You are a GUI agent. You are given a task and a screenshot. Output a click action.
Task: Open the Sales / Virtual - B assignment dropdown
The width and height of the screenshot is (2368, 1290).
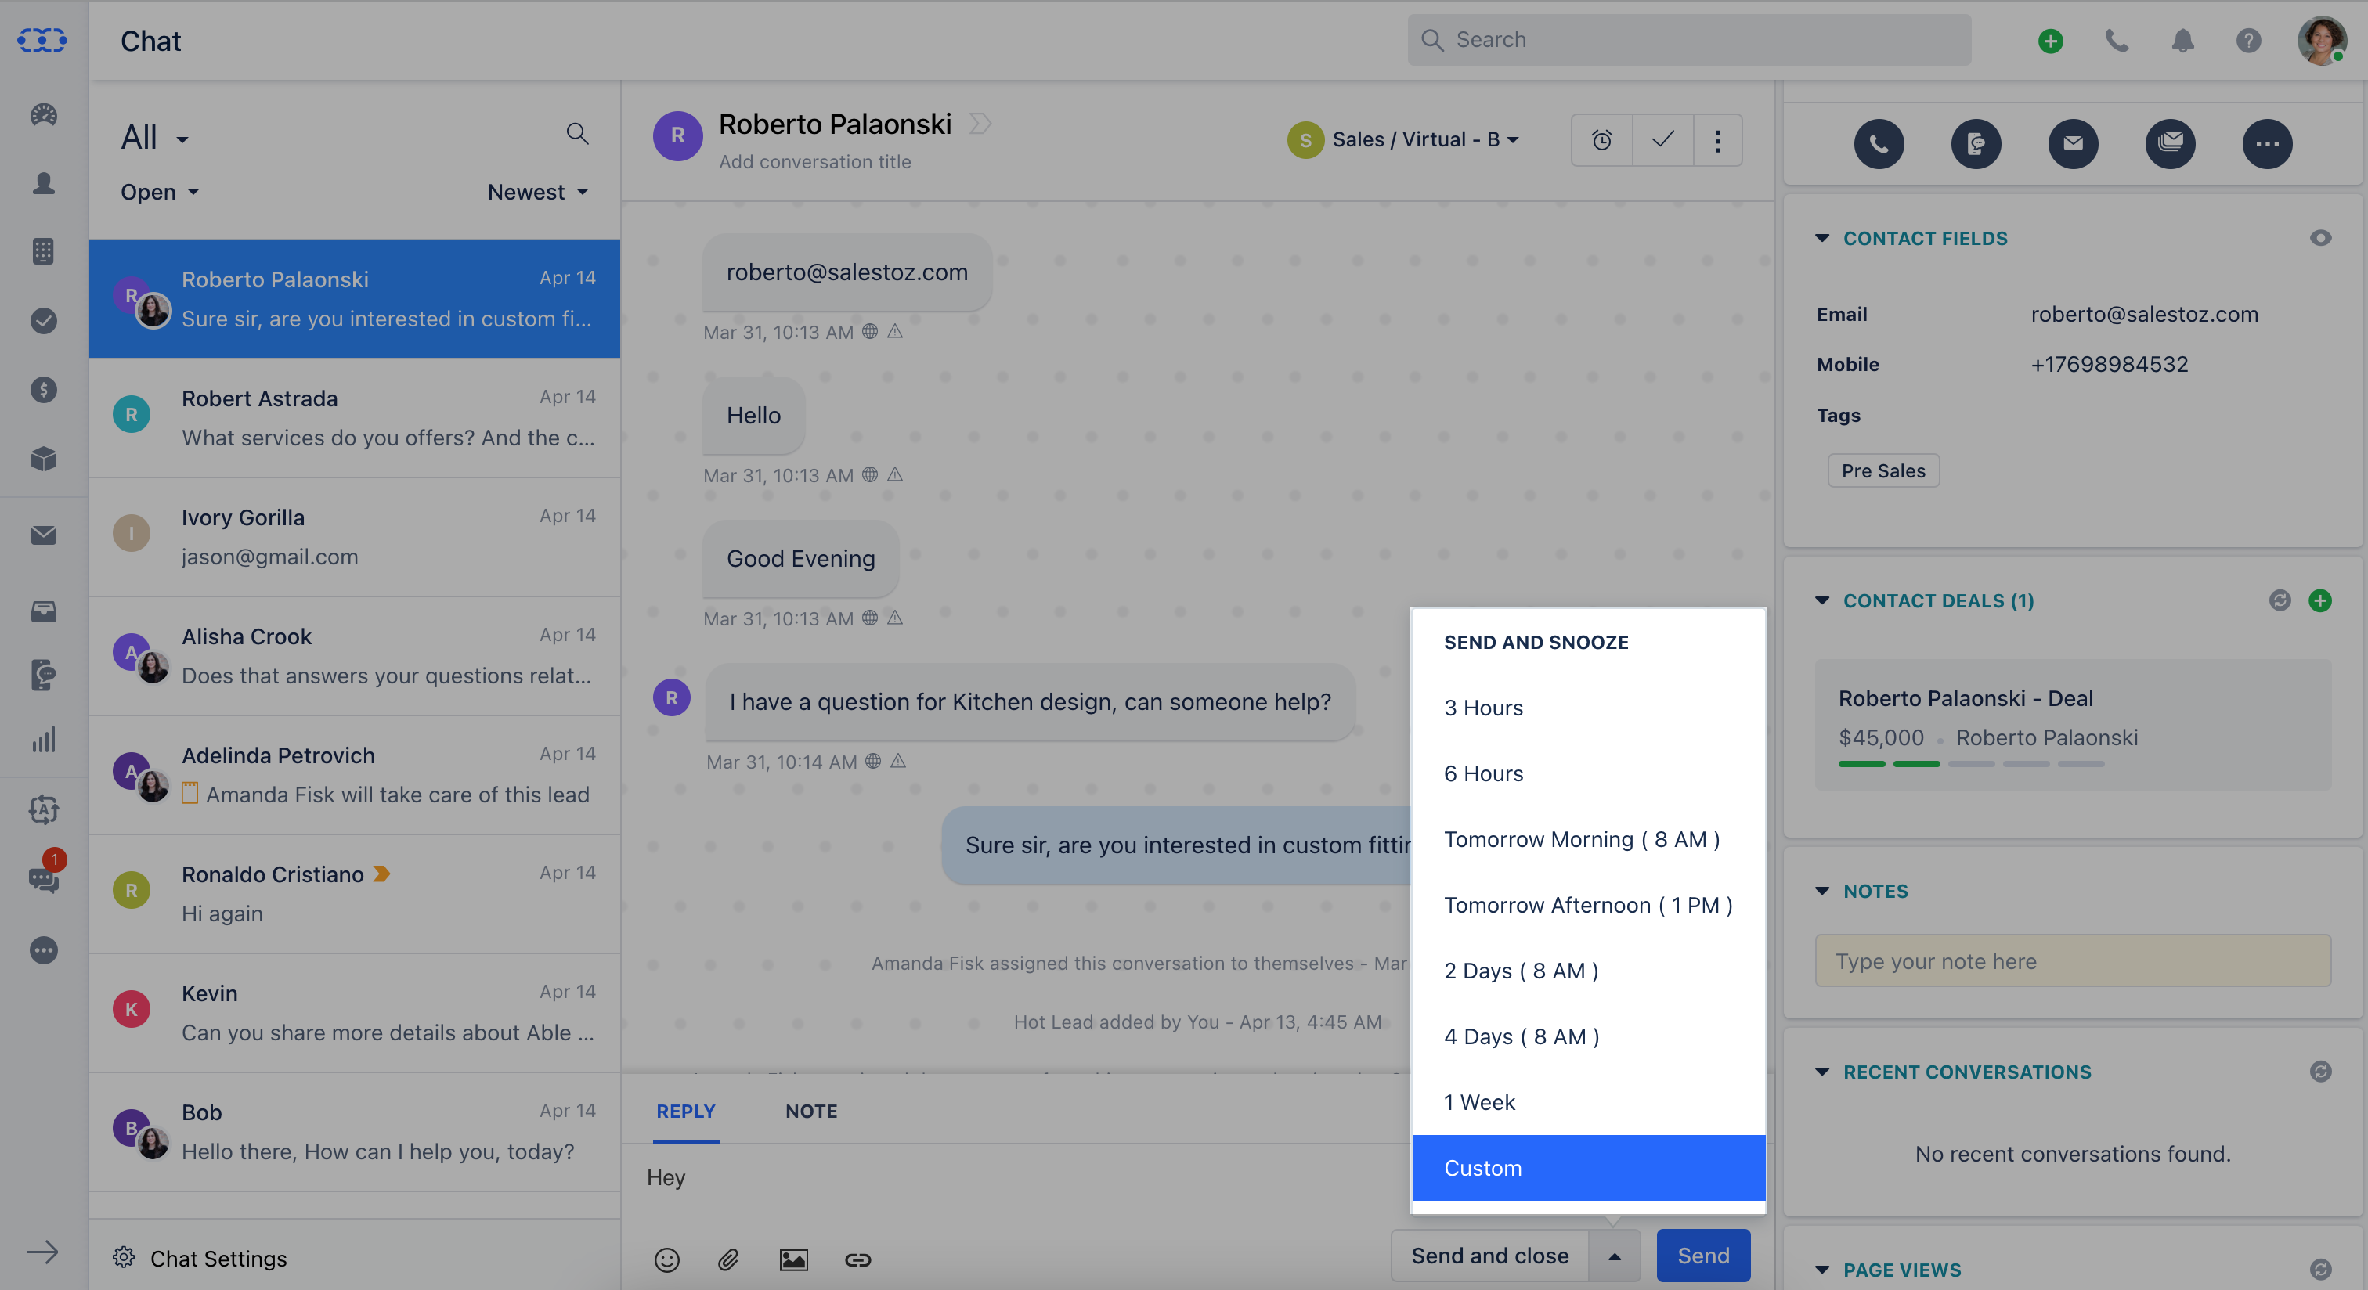(x=1402, y=139)
